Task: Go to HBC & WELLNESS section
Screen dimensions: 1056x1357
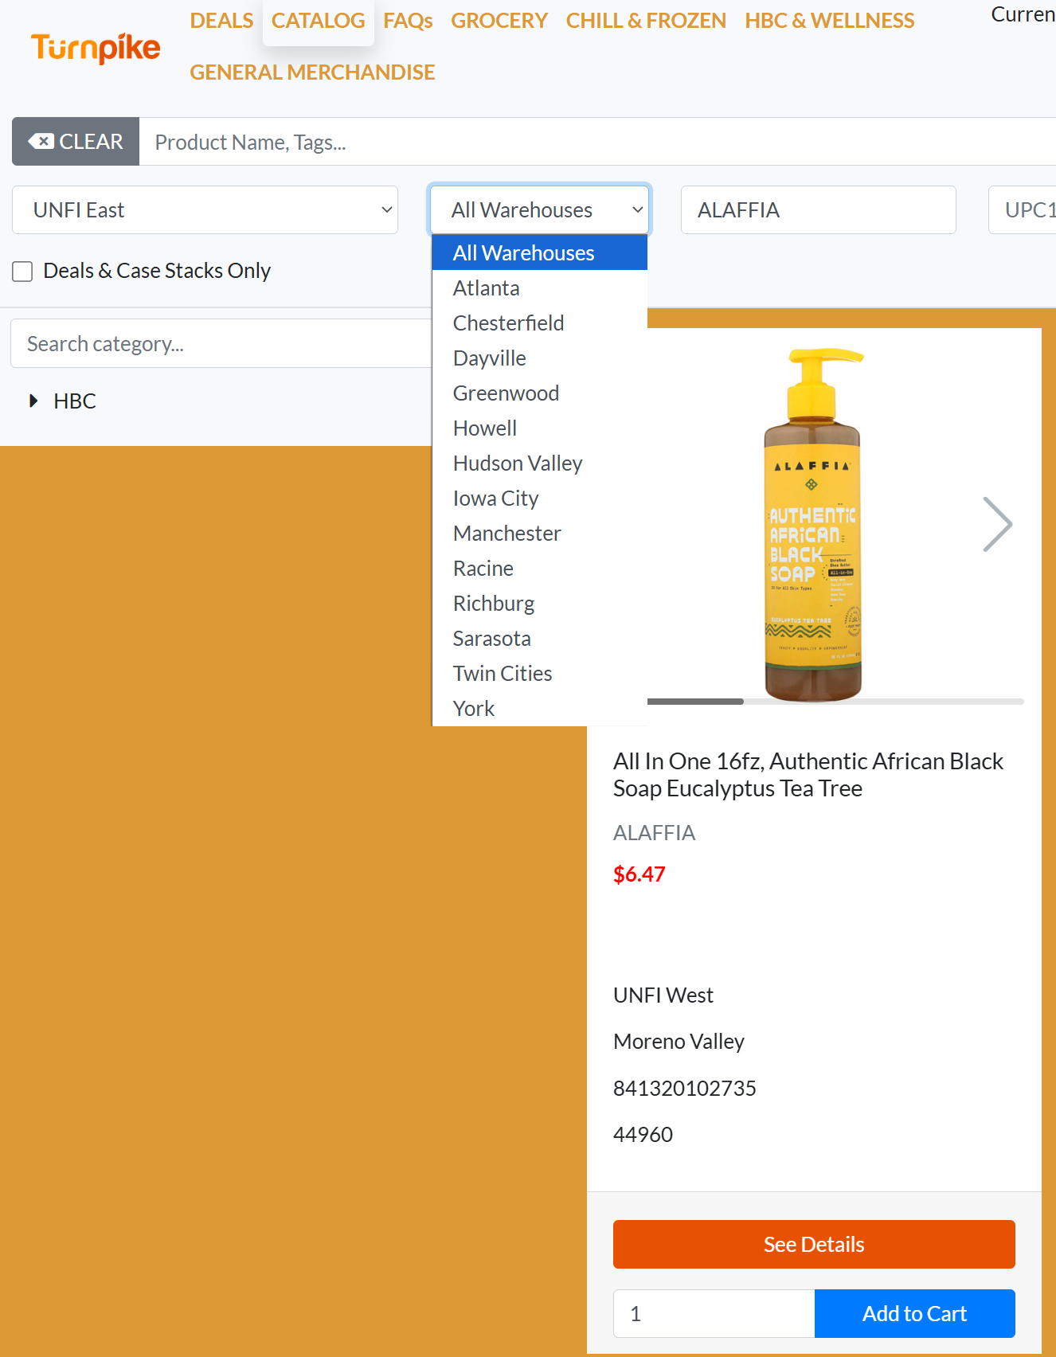Action: click(830, 21)
